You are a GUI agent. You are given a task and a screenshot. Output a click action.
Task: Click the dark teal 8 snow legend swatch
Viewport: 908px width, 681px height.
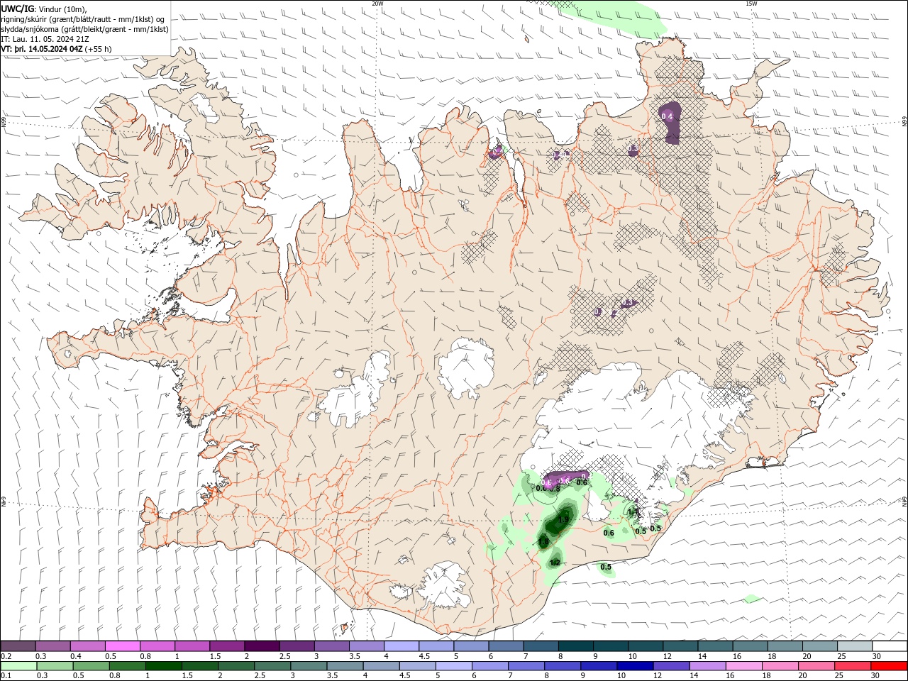(576, 646)
